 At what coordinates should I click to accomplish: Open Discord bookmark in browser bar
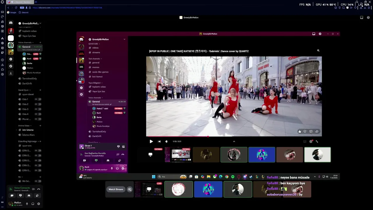click(x=24, y=13)
